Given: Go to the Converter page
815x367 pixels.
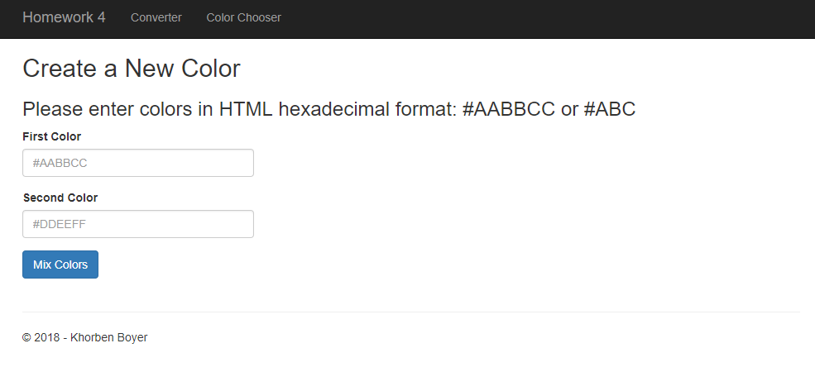Looking at the screenshot, I should [x=156, y=17].
